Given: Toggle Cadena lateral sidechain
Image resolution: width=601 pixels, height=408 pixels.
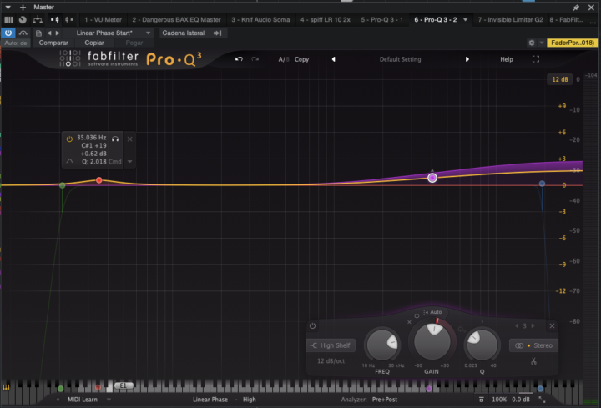Looking at the screenshot, I should point(183,33).
